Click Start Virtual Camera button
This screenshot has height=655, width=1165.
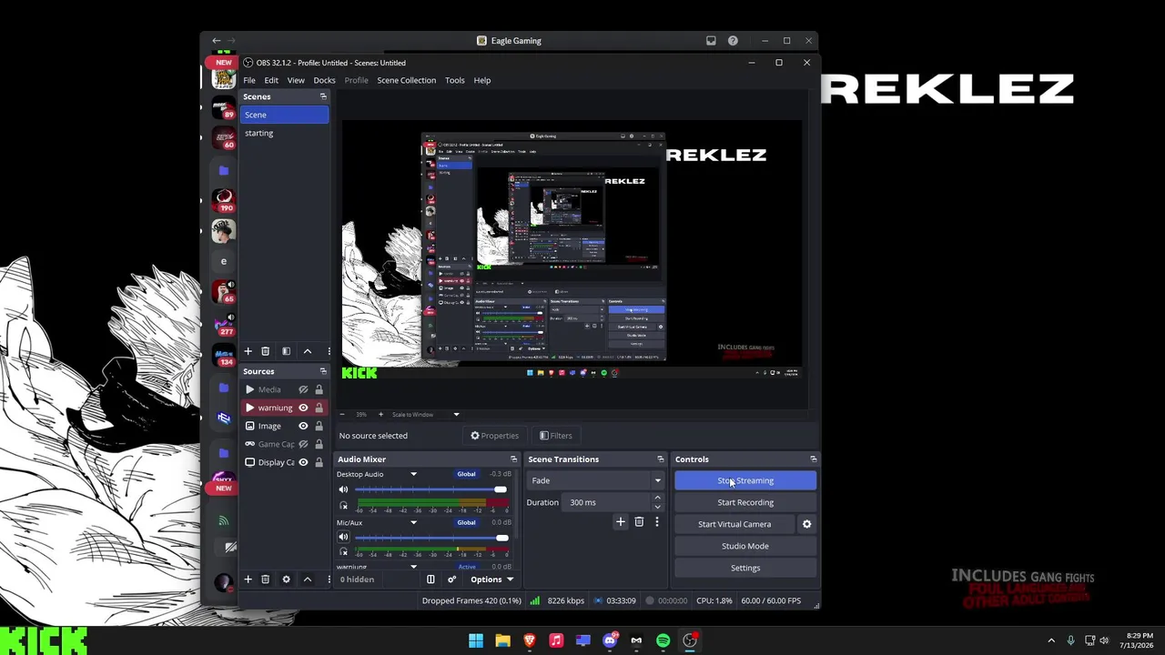tap(734, 524)
